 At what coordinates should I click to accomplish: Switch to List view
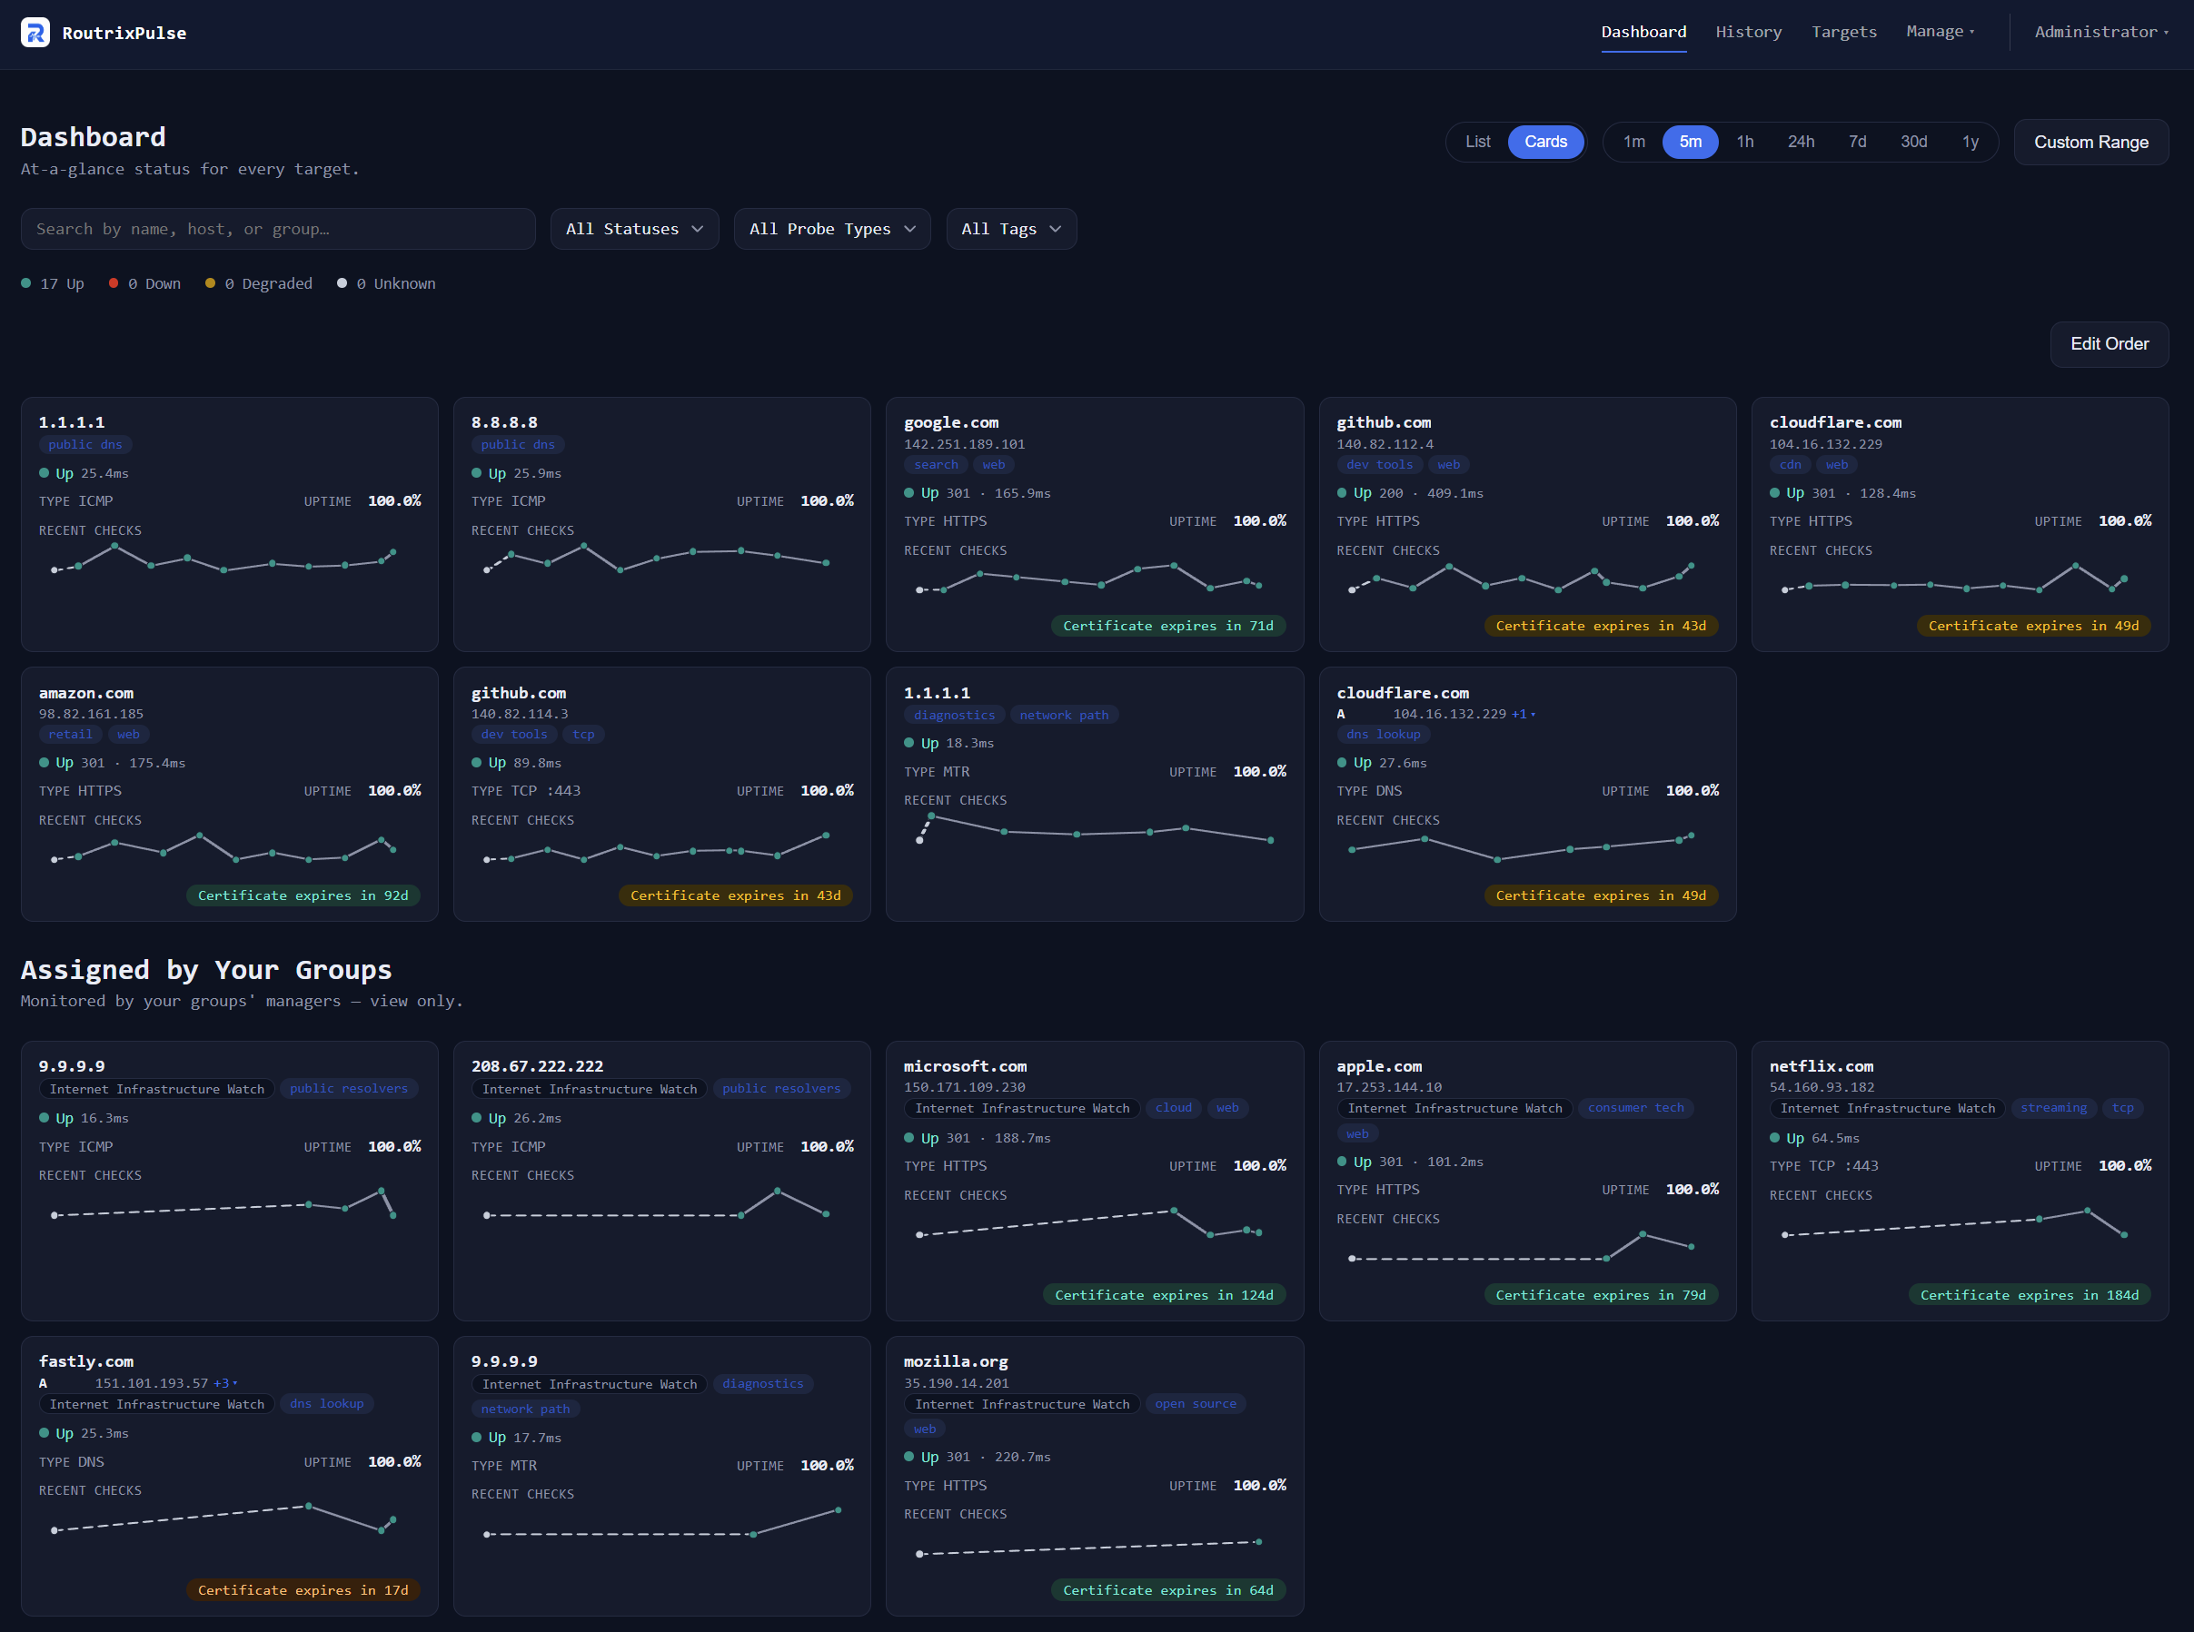1477,142
